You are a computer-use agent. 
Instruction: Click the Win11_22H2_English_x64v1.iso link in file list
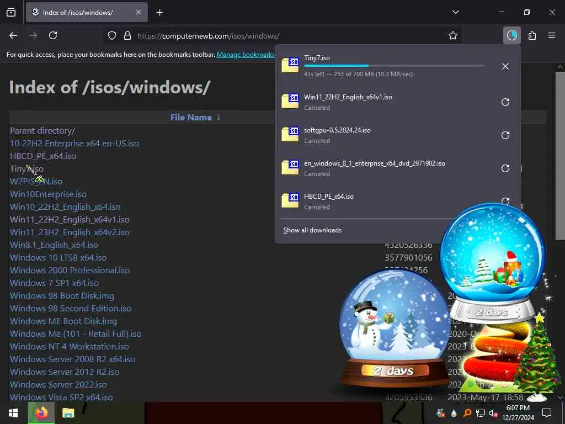(x=70, y=220)
